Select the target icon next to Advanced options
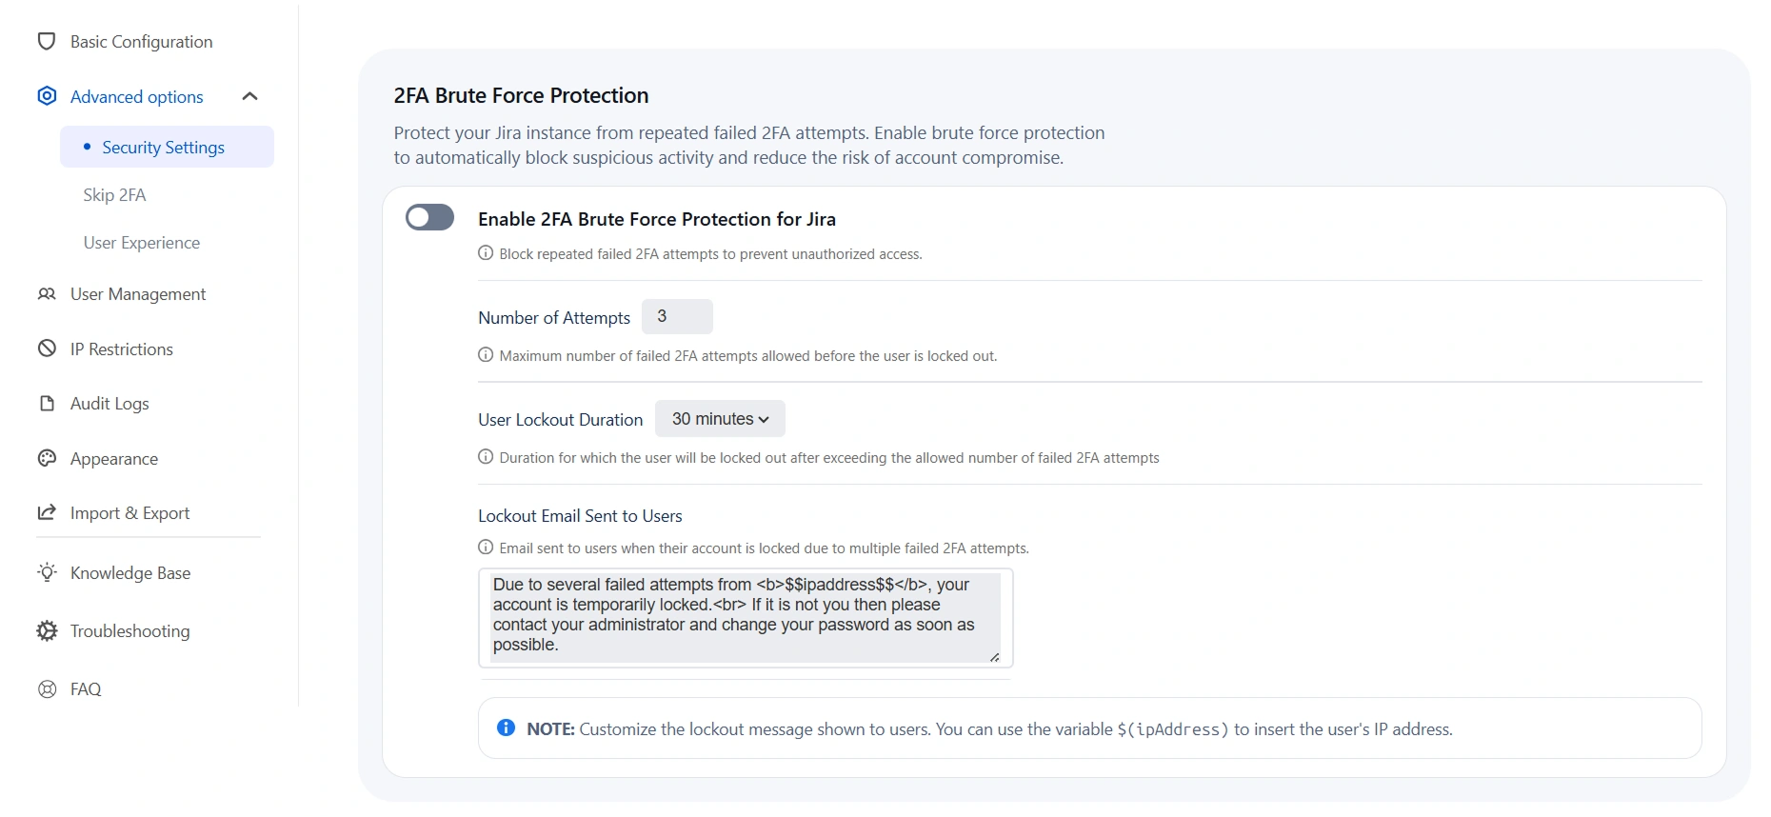1771x817 pixels. pyautogui.click(x=46, y=96)
